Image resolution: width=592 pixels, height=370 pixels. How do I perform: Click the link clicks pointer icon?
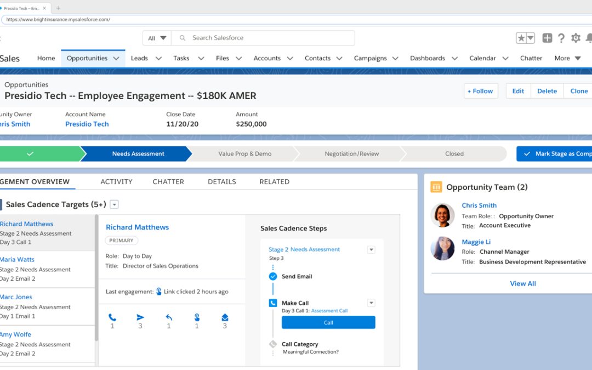coord(197,317)
